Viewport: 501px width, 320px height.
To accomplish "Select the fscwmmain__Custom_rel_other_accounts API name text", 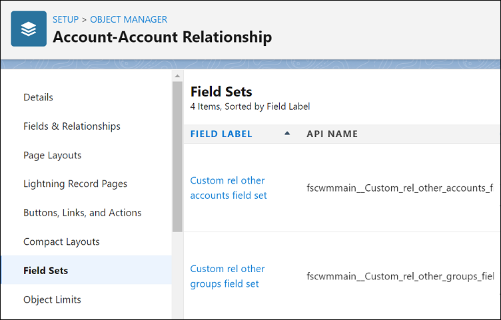I will (400, 188).
